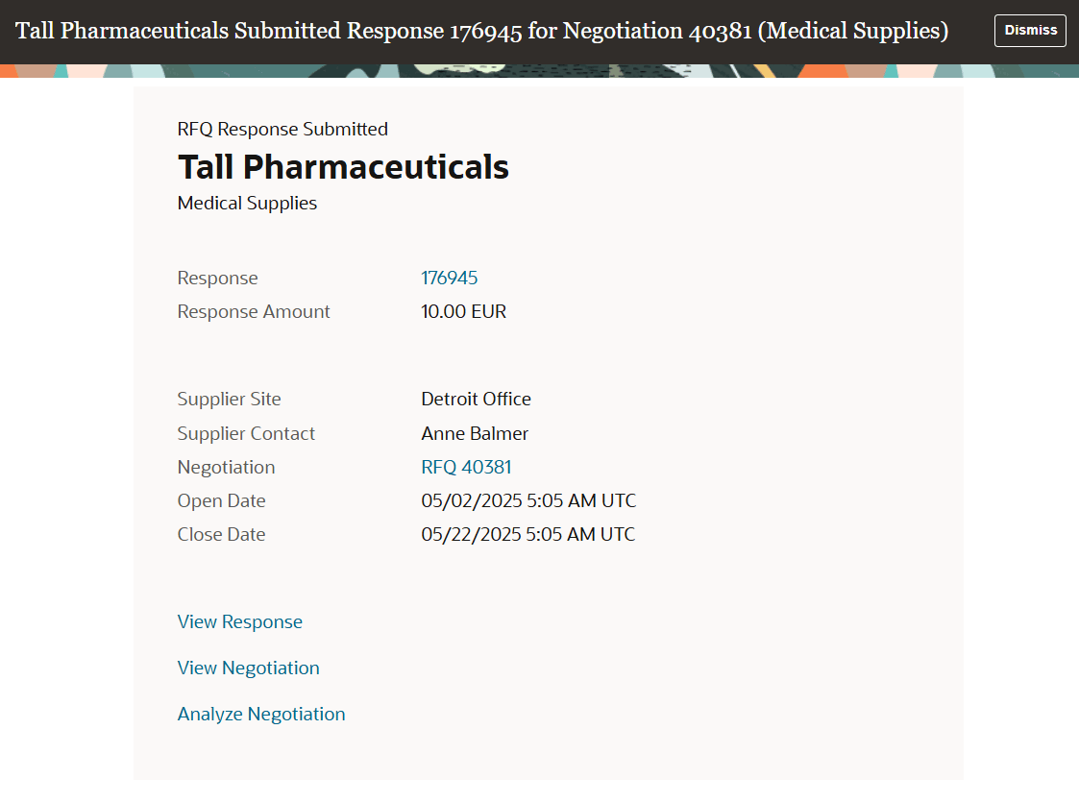The width and height of the screenshot is (1079, 802).
Task: Click the Open Date value 05/02/2025
Action: point(528,500)
